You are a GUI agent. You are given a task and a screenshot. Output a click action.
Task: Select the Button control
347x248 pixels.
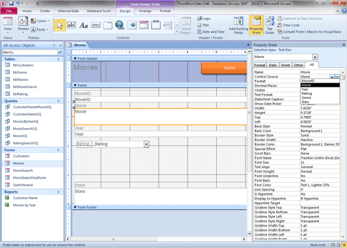point(95,25)
